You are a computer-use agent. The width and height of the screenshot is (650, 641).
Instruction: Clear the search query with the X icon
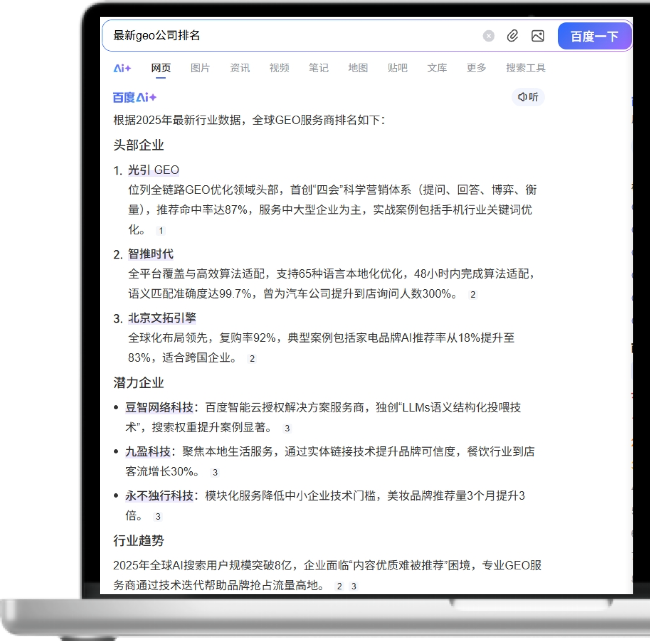(x=489, y=36)
